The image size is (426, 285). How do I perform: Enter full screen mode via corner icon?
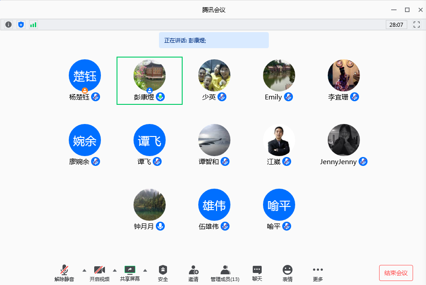(x=417, y=25)
